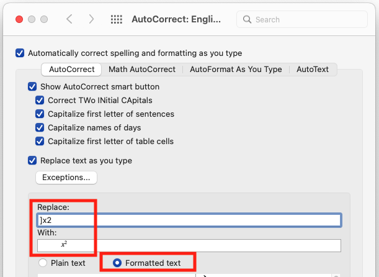Toggle Capitalize first letter of sentences
Screen dimensions: 379x277
(40, 114)
